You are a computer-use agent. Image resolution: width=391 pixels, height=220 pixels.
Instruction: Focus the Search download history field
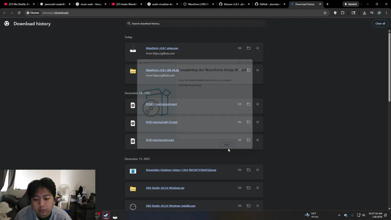pyautogui.click(x=195, y=24)
